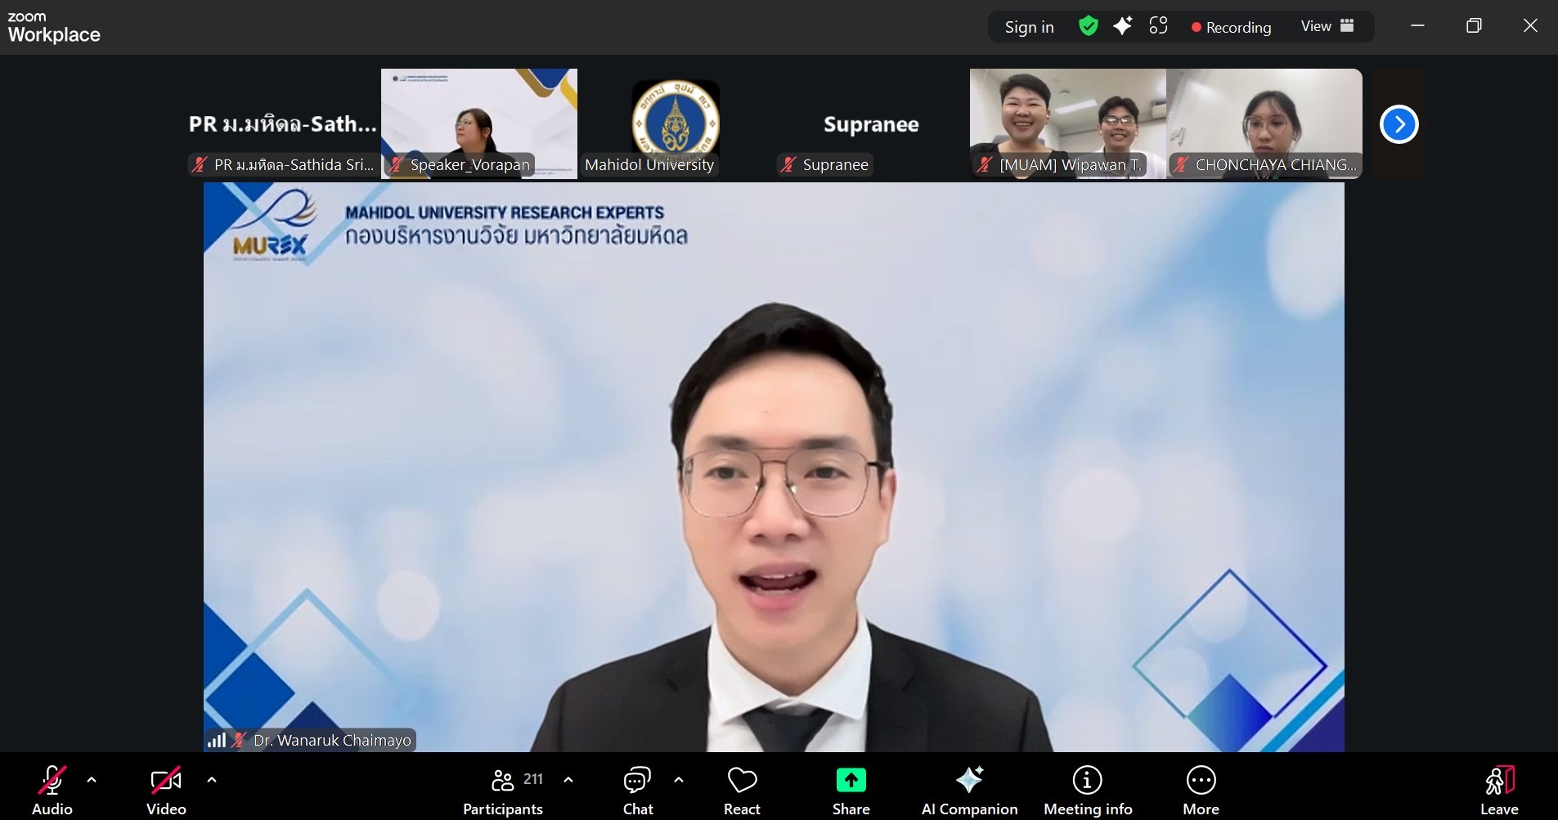Viewport: 1558px width, 820px height.
Task: Click the green encryption shield icon
Action: point(1088,27)
